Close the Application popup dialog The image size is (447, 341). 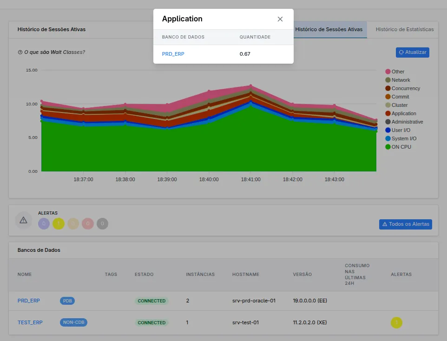280,19
